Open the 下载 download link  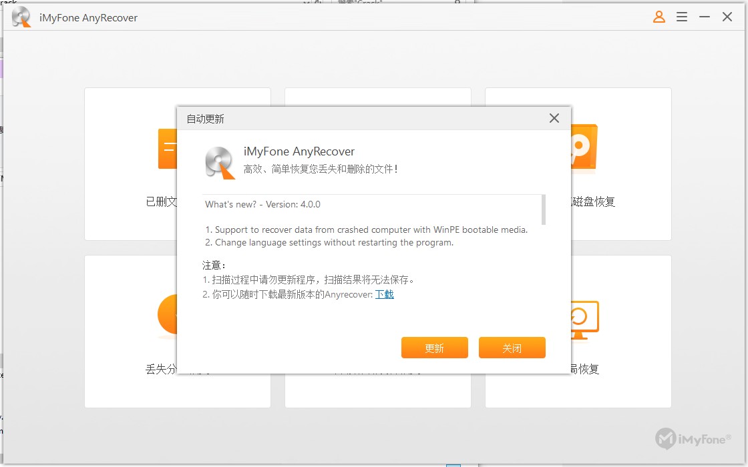pos(385,294)
